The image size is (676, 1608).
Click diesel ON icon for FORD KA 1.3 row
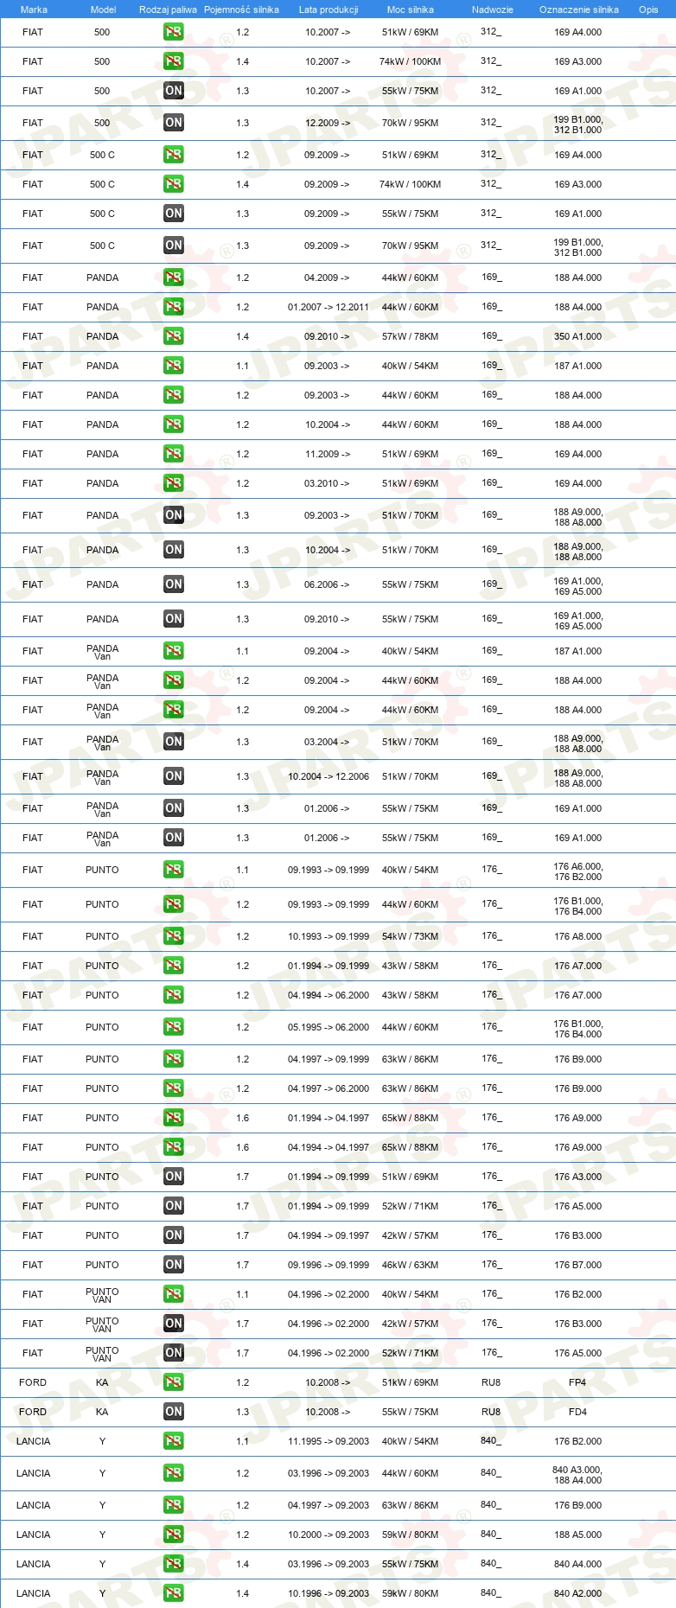[174, 1412]
